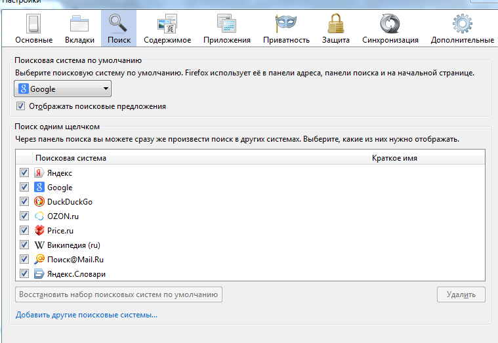Viewport: 498px width, 343px height.
Task: Open the Защита padlock icon
Action: [x=335, y=24]
